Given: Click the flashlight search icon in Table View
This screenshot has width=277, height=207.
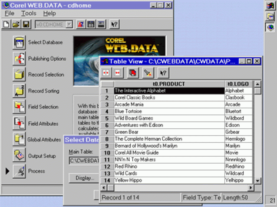Looking at the screenshot, I should pyautogui.click(x=148, y=73).
